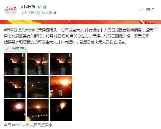View the second photo with white dog
Screen dimensions: 161x129
(38, 64)
